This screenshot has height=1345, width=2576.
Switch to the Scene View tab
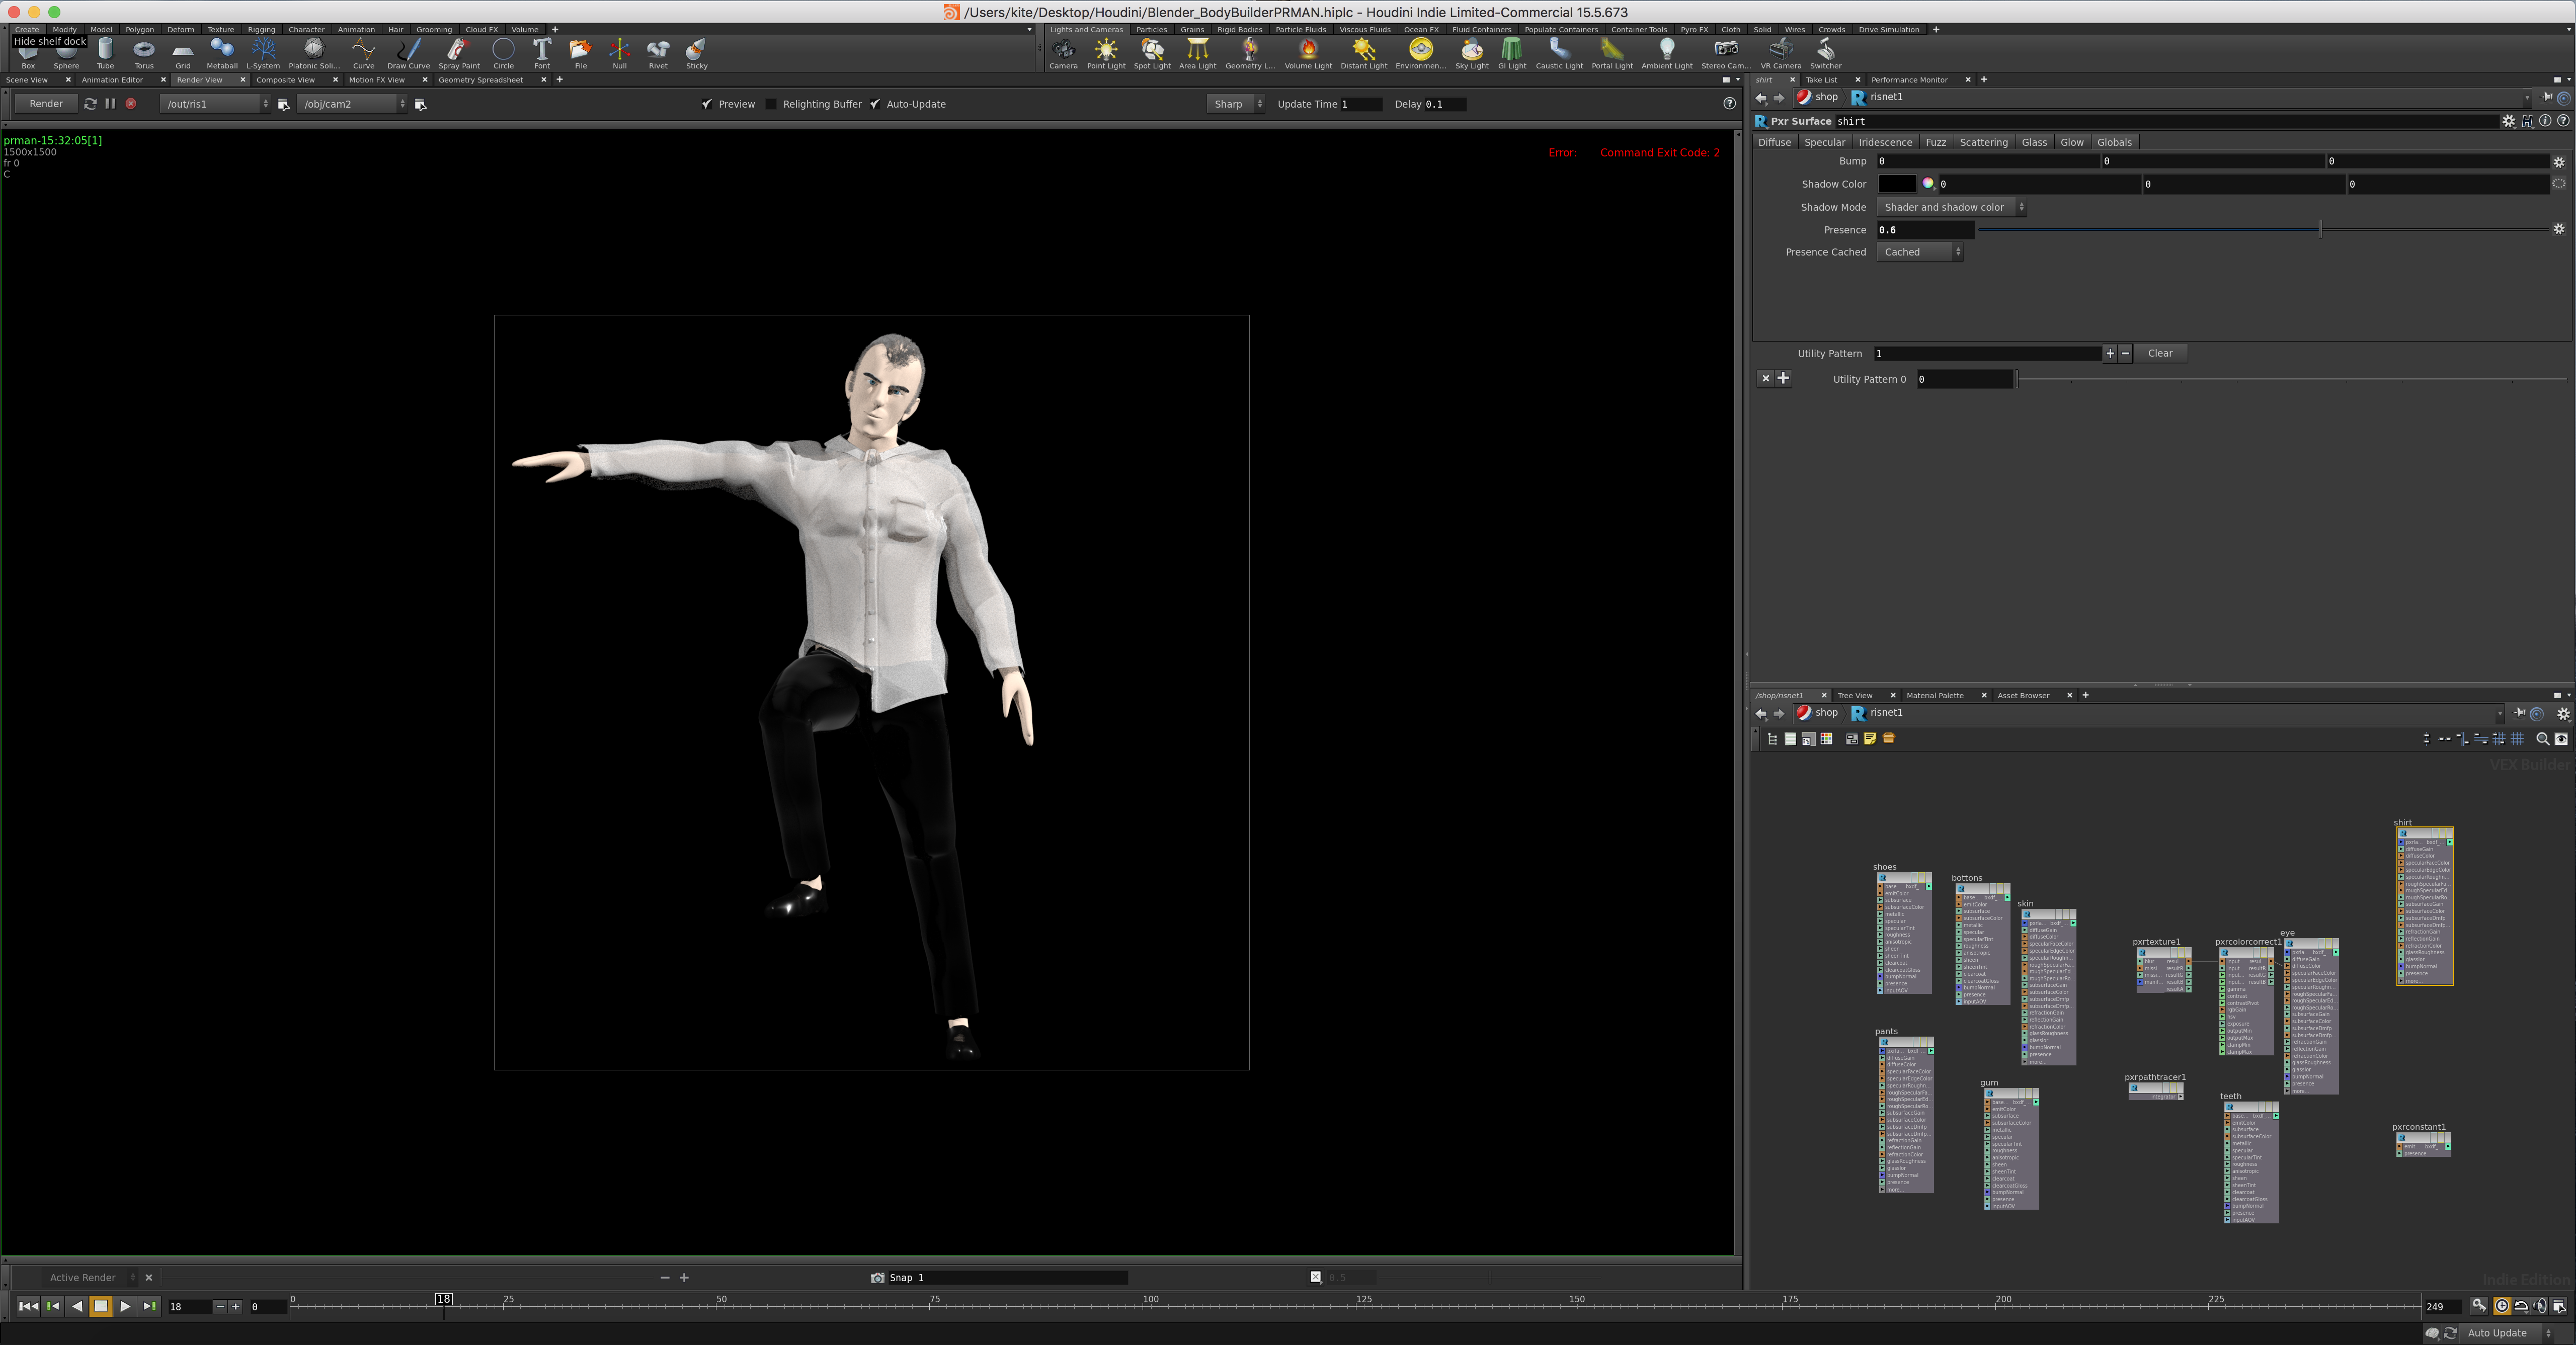pos(27,80)
